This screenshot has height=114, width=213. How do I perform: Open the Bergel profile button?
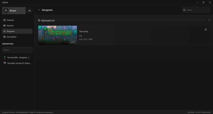[14, 11]
